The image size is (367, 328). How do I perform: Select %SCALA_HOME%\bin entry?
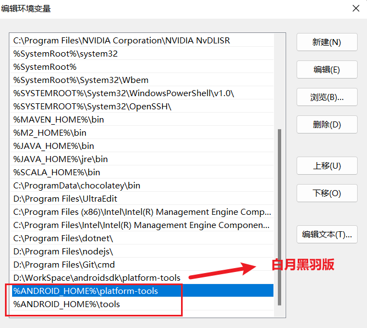pos(141,173)
